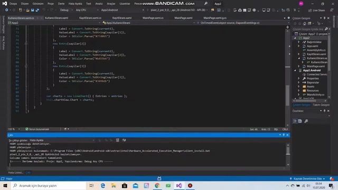The image size is (338, 190).
Task: Open the Debug configuration dropdown
Action: 66,10
